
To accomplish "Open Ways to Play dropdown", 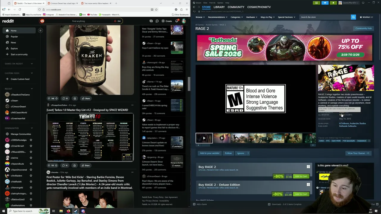I will coord(268,17).
